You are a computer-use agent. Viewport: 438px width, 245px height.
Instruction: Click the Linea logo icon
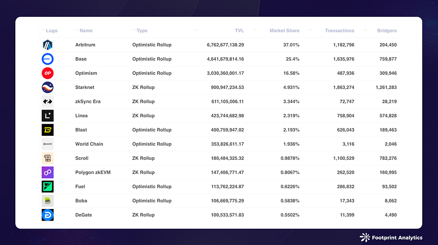click(x=48, y=116)
